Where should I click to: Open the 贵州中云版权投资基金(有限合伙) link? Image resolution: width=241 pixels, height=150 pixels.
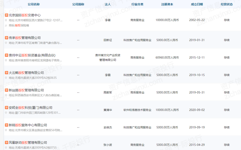(x=32, y=55)
